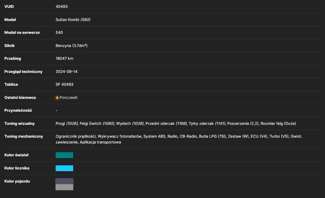Select the lower grey Kolor pojazdu swatch

click(64, 187)
